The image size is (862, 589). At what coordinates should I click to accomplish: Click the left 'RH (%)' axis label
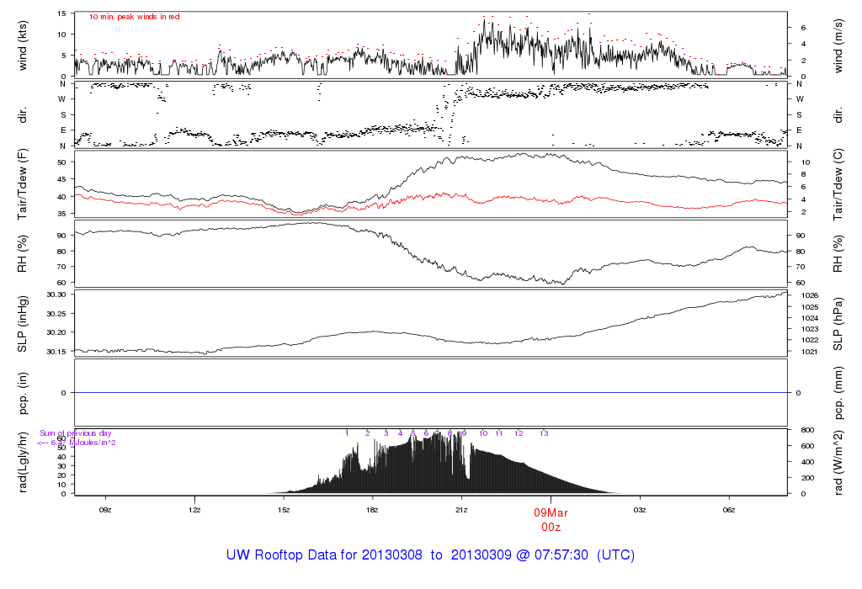click(x=23, y=254)
